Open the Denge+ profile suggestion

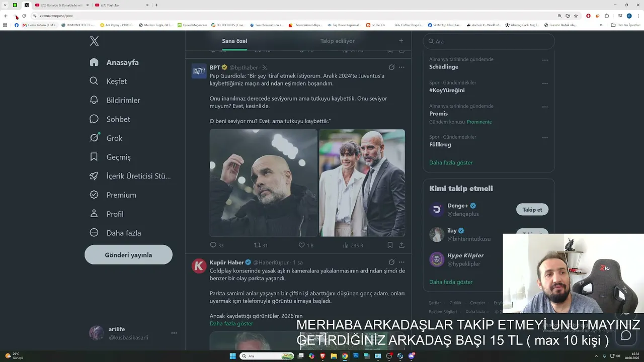point(458,206)
